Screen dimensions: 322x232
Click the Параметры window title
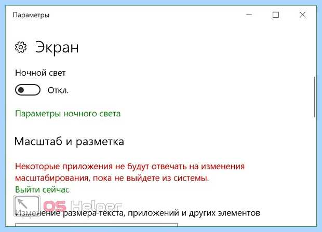31,15
